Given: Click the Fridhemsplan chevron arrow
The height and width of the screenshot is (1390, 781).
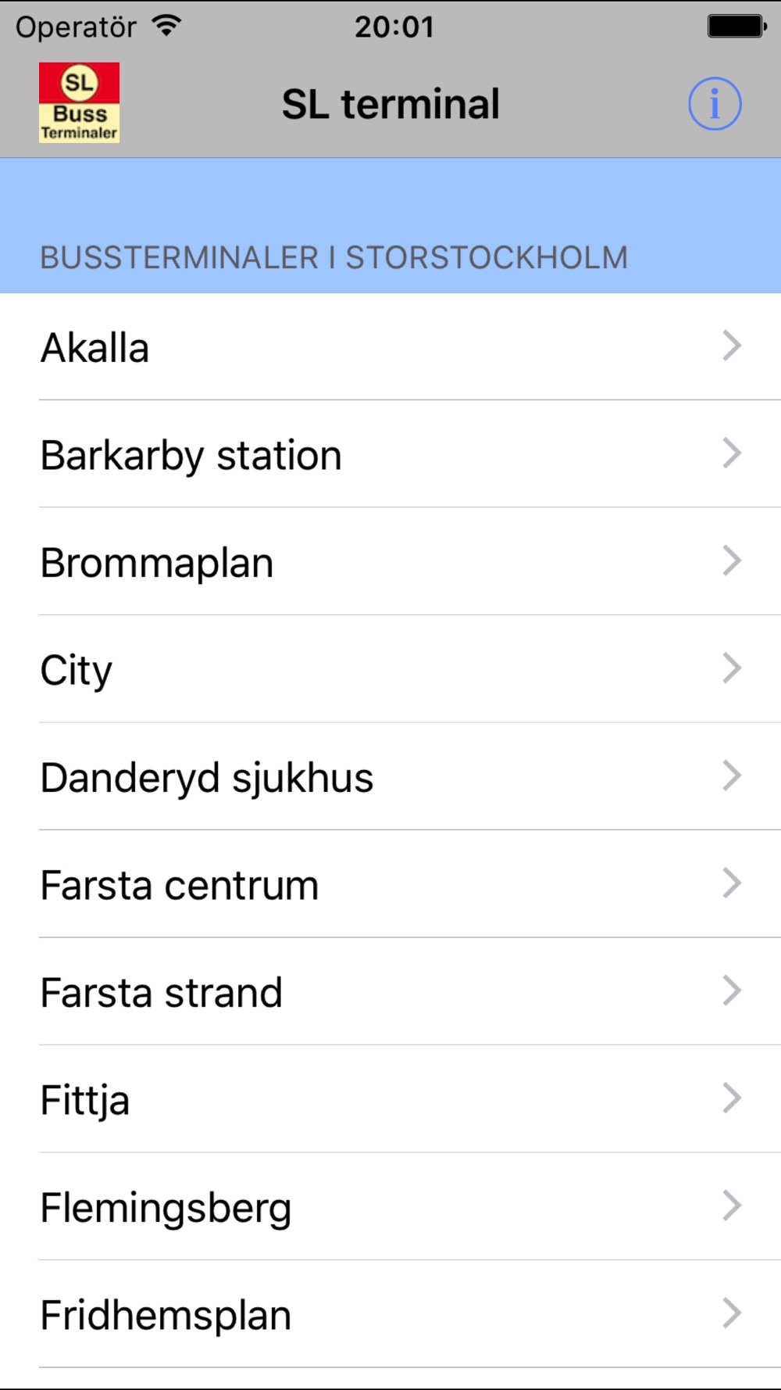Looking at the screenshot, I should (732, 1313).
